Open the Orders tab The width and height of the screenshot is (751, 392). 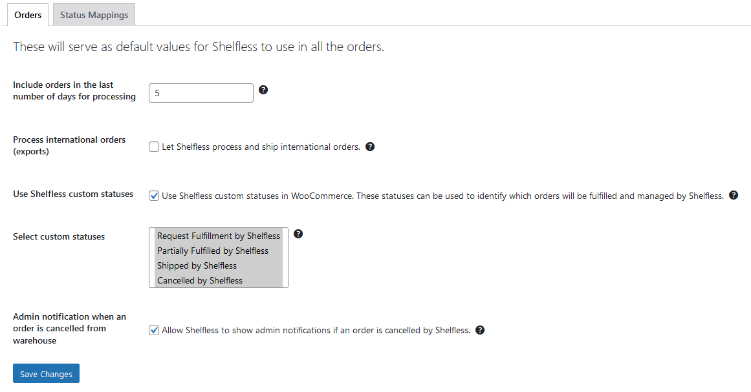click(28, 15)
